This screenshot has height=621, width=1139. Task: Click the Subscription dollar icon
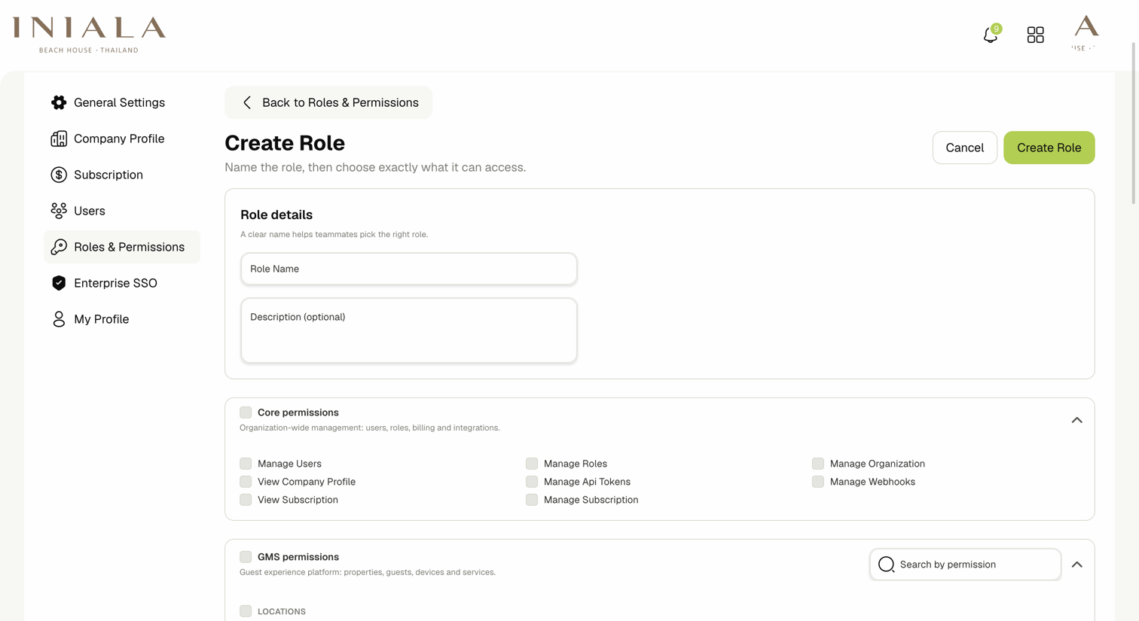pos(59,175)
